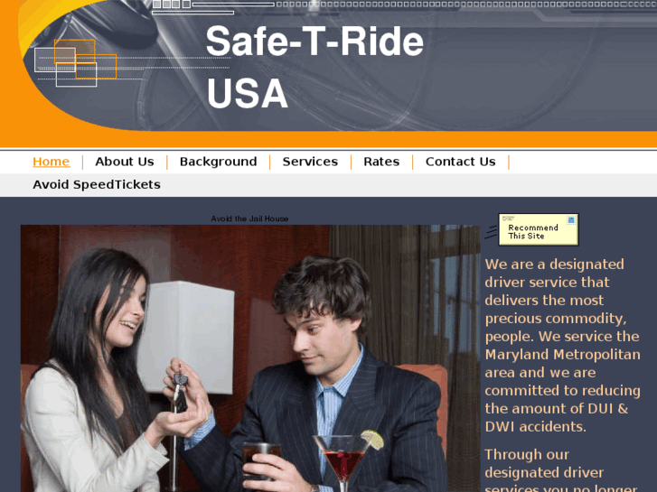Click the Avoid the Jail House caption
The height and width of the screenshot is (492, 657).
click(x=249, y=218)
